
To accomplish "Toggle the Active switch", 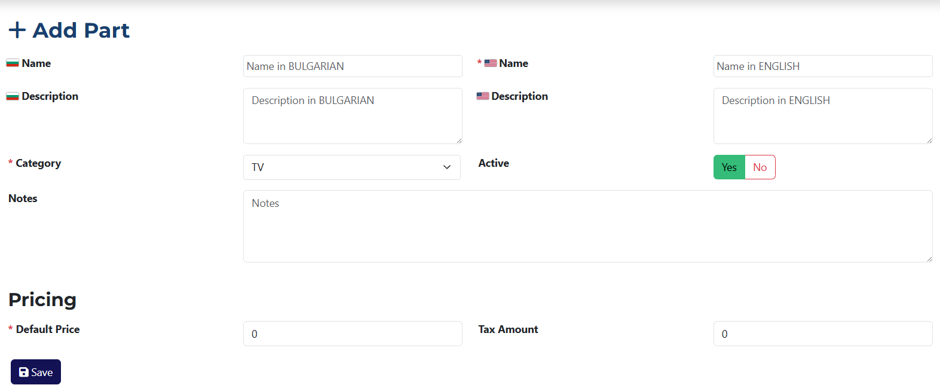I will coord(744,167).
